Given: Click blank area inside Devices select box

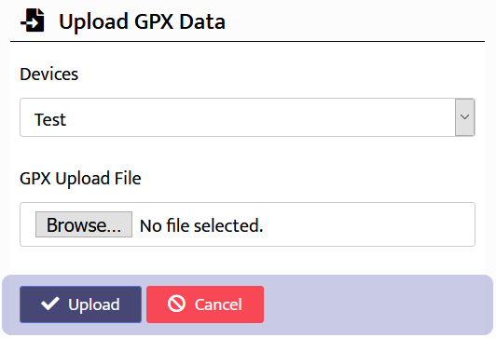Looking at the screenshot, I should click(x=259, y=117).
